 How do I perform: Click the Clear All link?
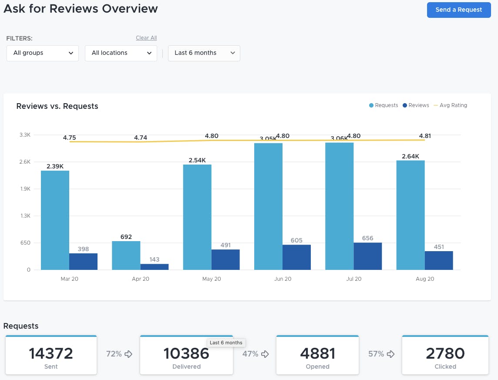click(x=146, y=38)
